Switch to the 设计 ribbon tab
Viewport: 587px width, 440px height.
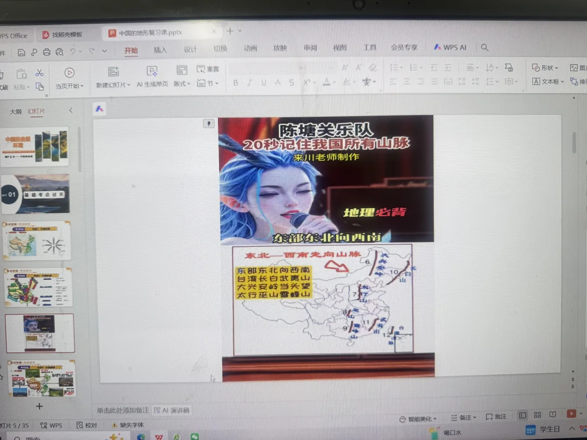tap(190, 49)
